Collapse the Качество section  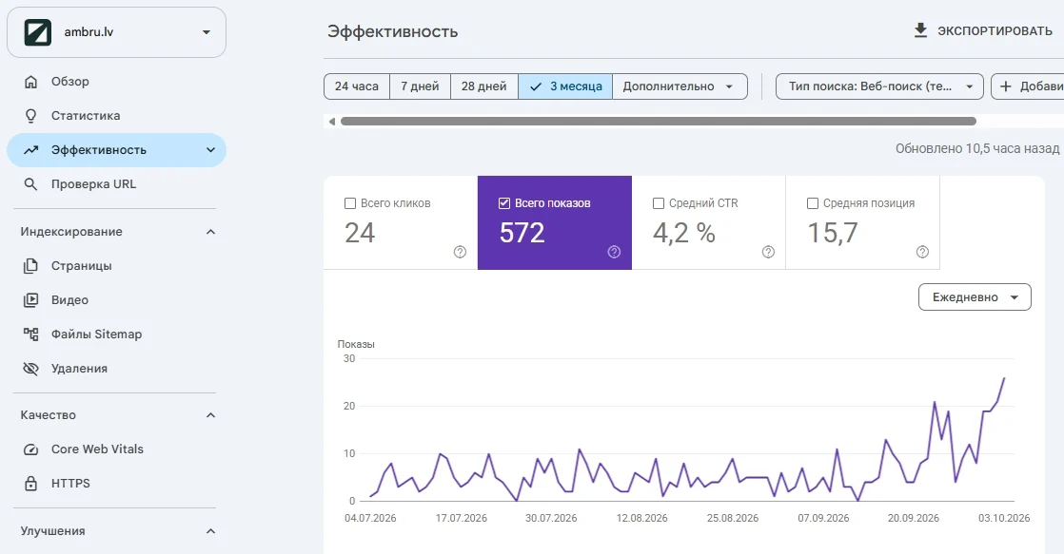coord(210,415)
